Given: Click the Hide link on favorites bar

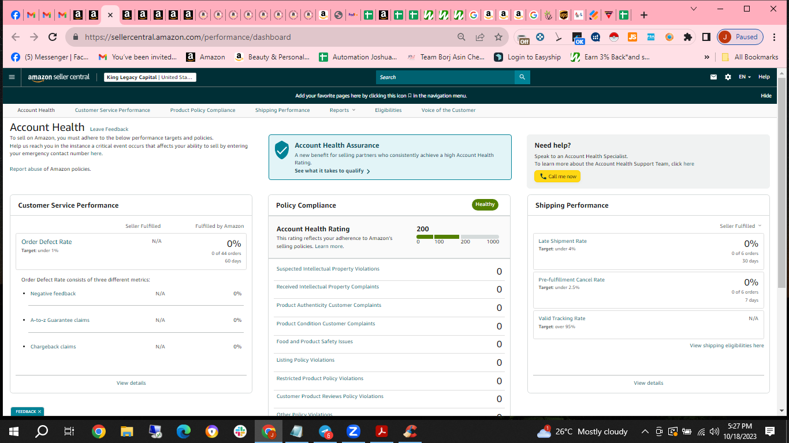Looking at the screenshot, I should tap(766, 96).
